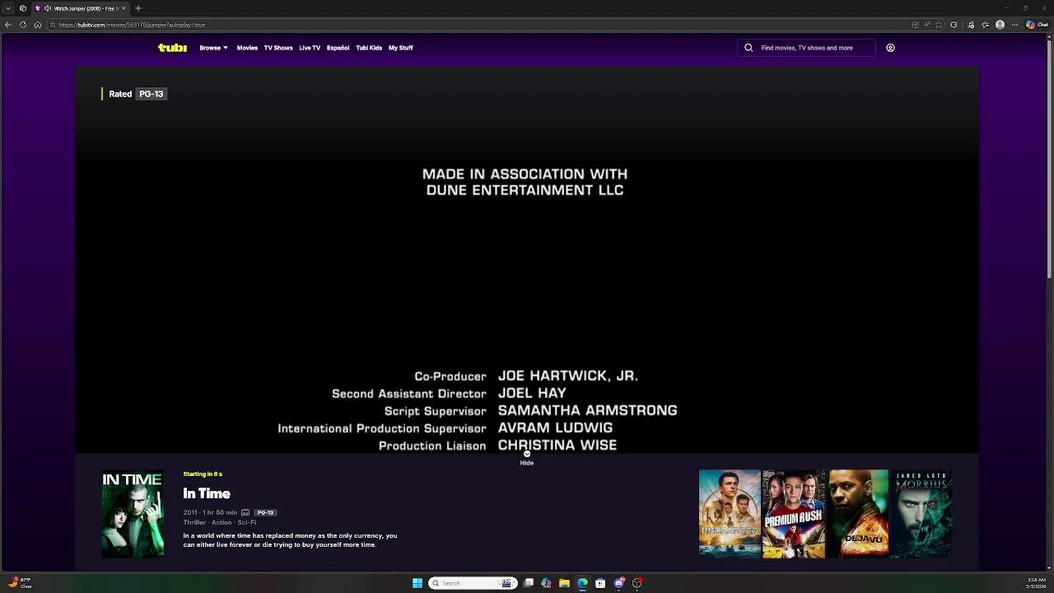Open browser settings and more menu
This screenshot has height=593, width=1054.
[x=1014, y=25]
